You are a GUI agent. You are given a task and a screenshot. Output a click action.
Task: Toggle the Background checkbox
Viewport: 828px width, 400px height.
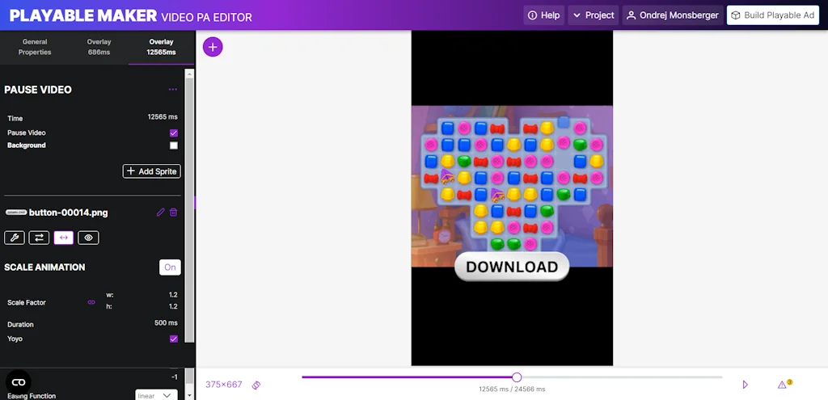(174, 145)
